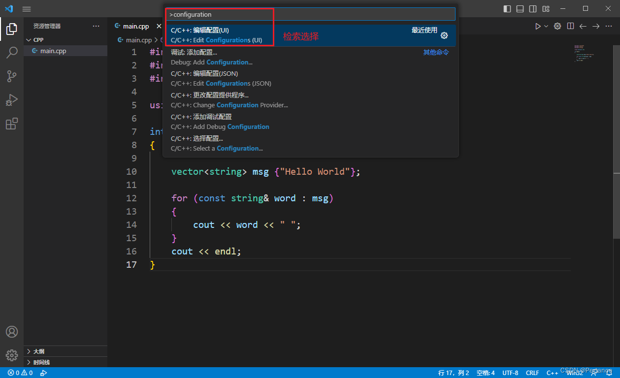Open main.cpp file in explorer tree
The image size is (620, 378).
pos(65,51)
